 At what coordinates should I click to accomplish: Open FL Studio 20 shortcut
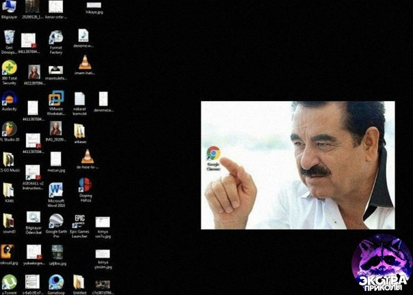[x=9, y=128]
